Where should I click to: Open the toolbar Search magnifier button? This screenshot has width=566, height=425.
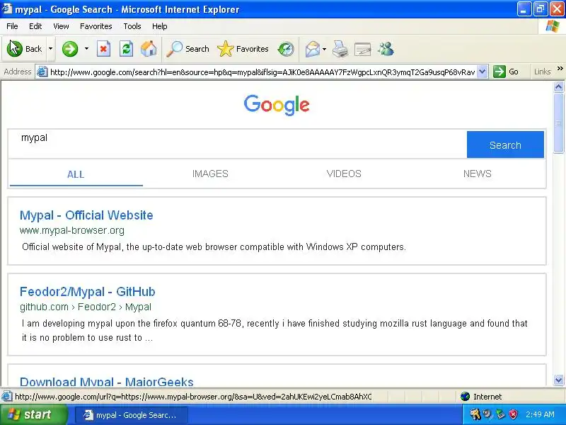187,49
